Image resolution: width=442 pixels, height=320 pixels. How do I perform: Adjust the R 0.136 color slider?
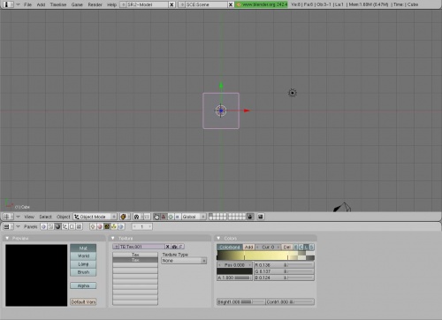284,265
